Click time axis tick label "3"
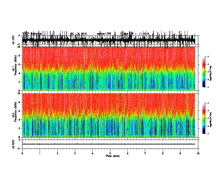The image size is (223, 172). (x=75, y=153)
